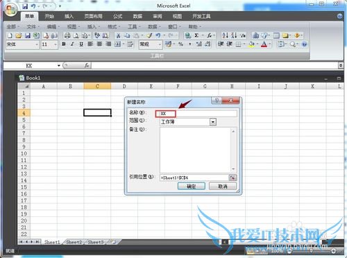Screen dimensions: 347x258
Task: Toggle Italic formatting
Action: pyautogui.click(x=72, y=44)
